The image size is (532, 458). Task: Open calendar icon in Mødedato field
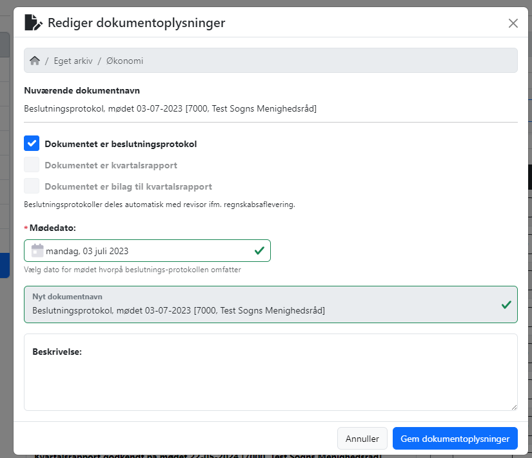click(37, 250)
